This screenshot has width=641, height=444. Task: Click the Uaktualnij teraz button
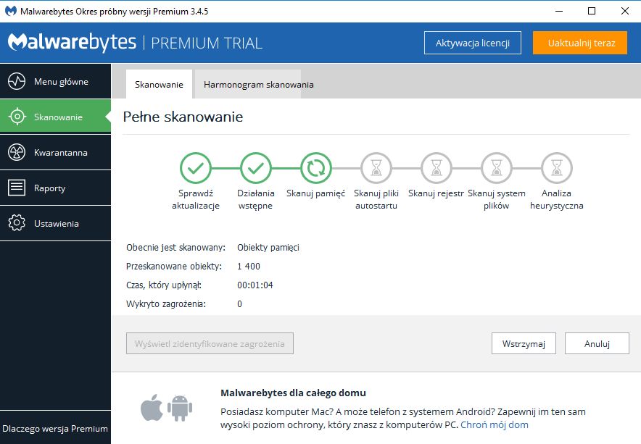pyautogui.click(x=580, y=43)
